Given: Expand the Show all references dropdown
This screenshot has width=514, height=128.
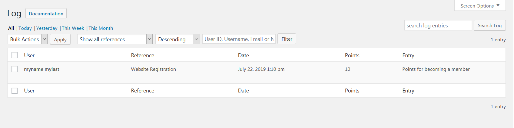Looking at the screenshot, I should coord(115,39).
